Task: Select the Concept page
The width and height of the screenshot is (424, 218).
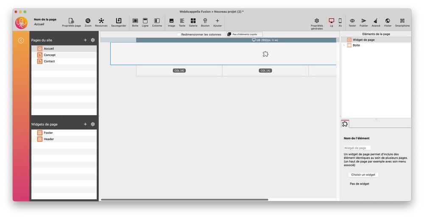Action: coord(50,55)
